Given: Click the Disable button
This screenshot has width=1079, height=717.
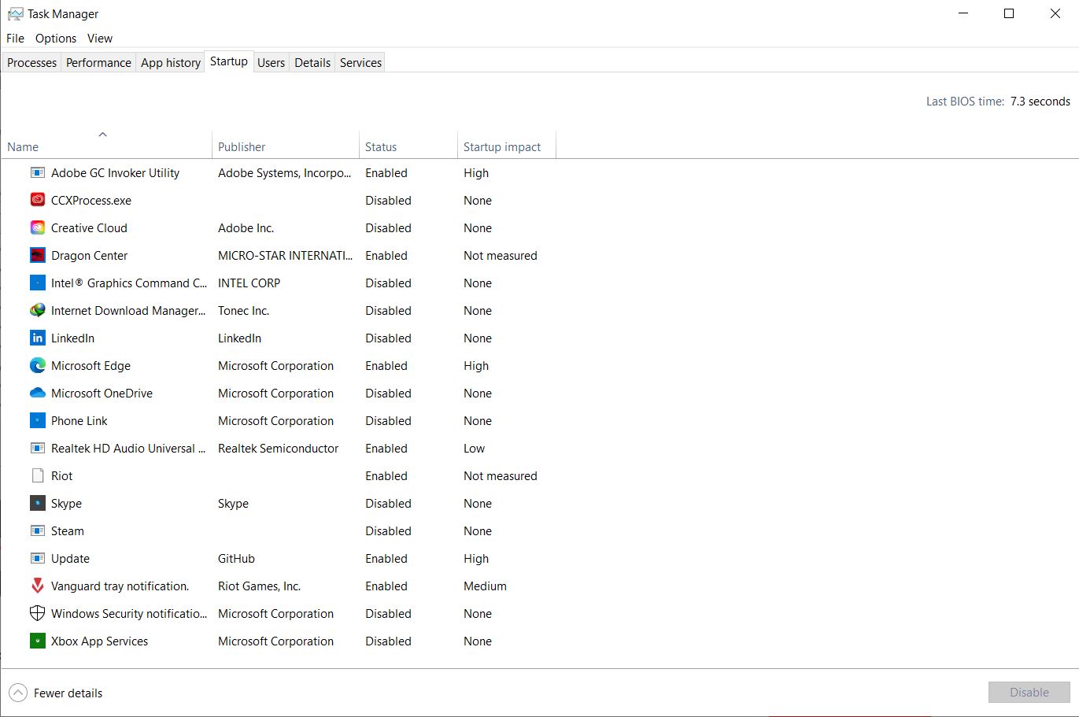Looking at the screenshot, I should 1029,693.
